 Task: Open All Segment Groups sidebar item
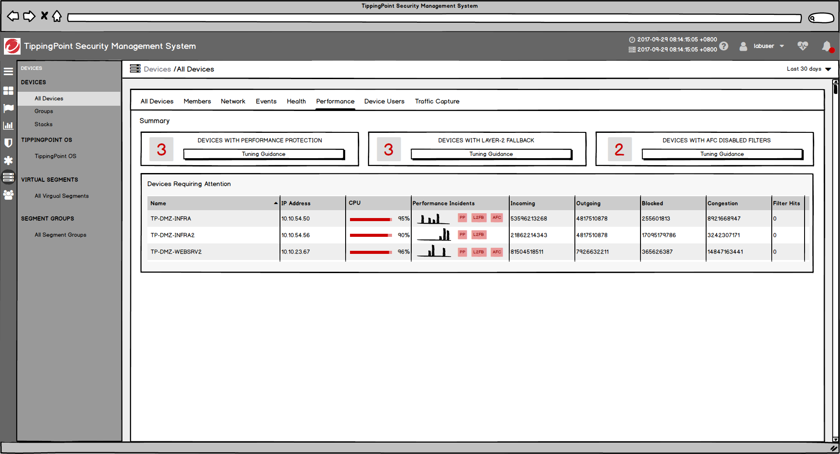(x=60, y=235)
